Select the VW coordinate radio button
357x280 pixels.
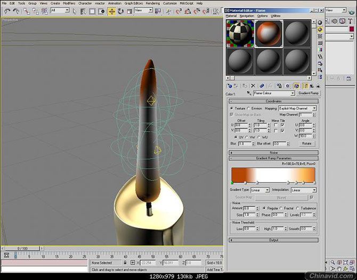(x=247, y=138)
